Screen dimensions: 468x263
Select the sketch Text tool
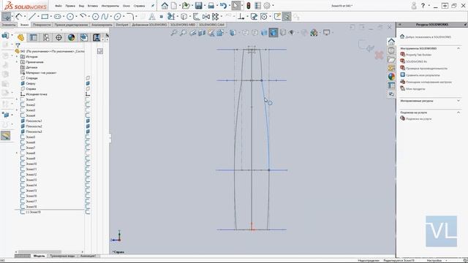tap(152, 17)
